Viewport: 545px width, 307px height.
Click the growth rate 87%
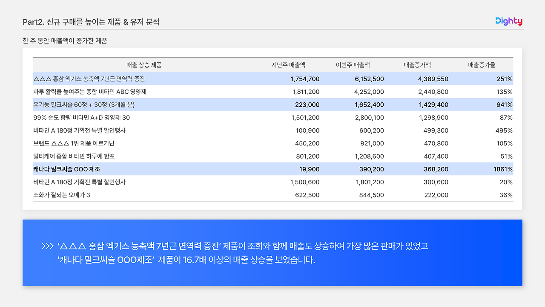pyautogui.click(x=506, y=117)
